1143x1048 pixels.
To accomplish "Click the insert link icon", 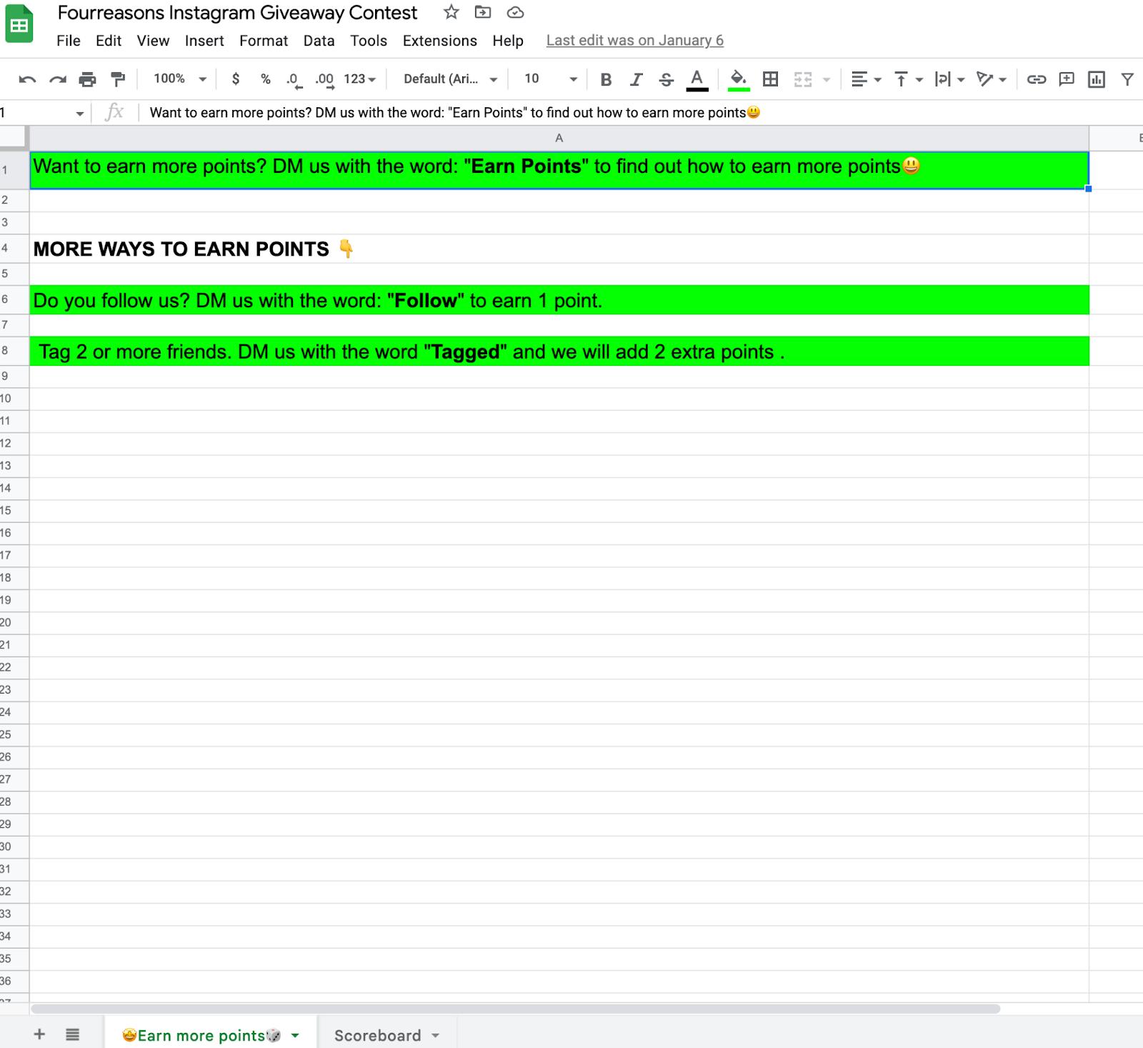I will (1036, 79).
